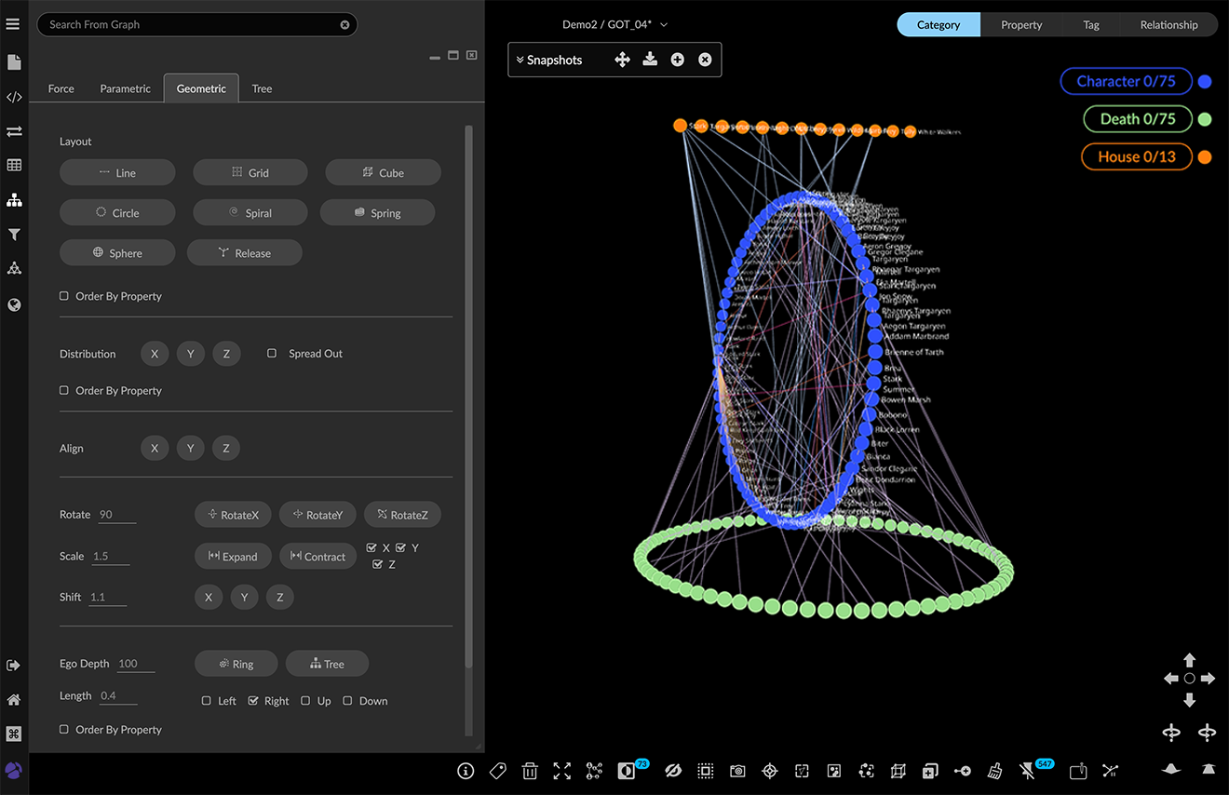Open the Demo2 / GOT_04 project dropdown
This screenshot has height=795, width=1229.
click(614, 24)
